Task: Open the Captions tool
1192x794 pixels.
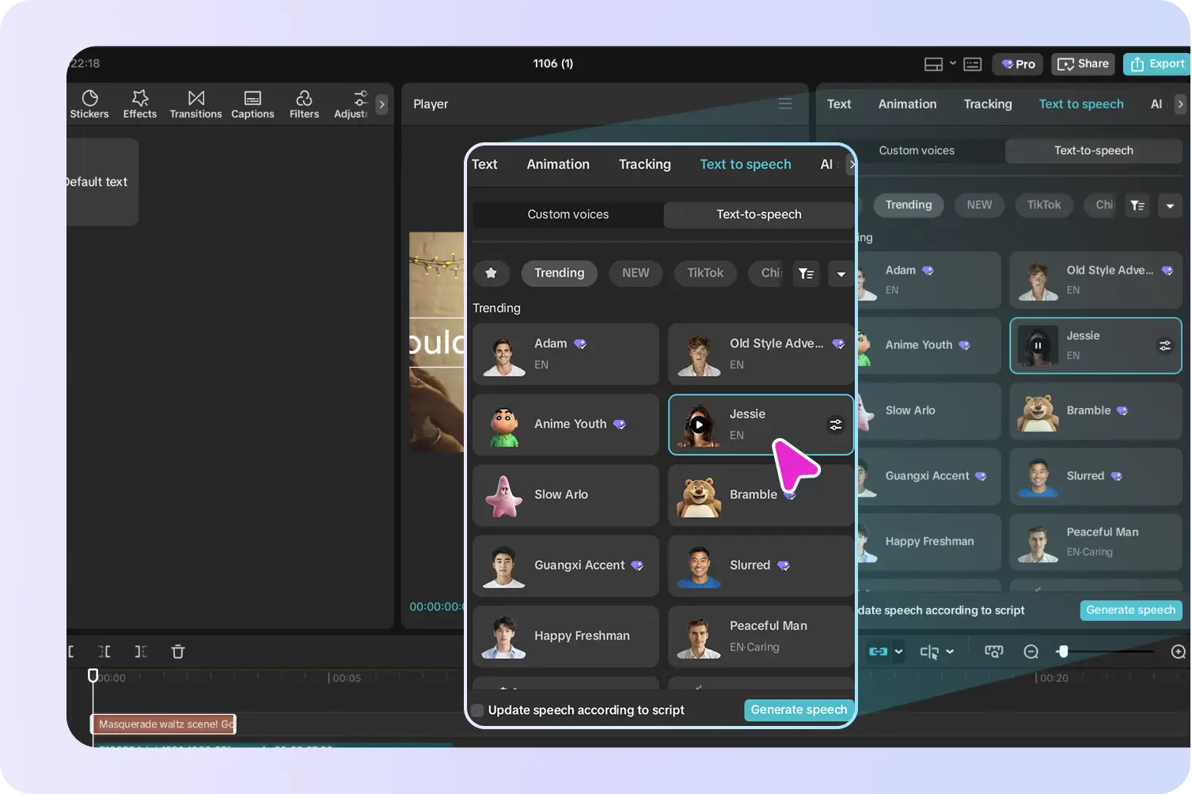Action: [x=252, y=104]
